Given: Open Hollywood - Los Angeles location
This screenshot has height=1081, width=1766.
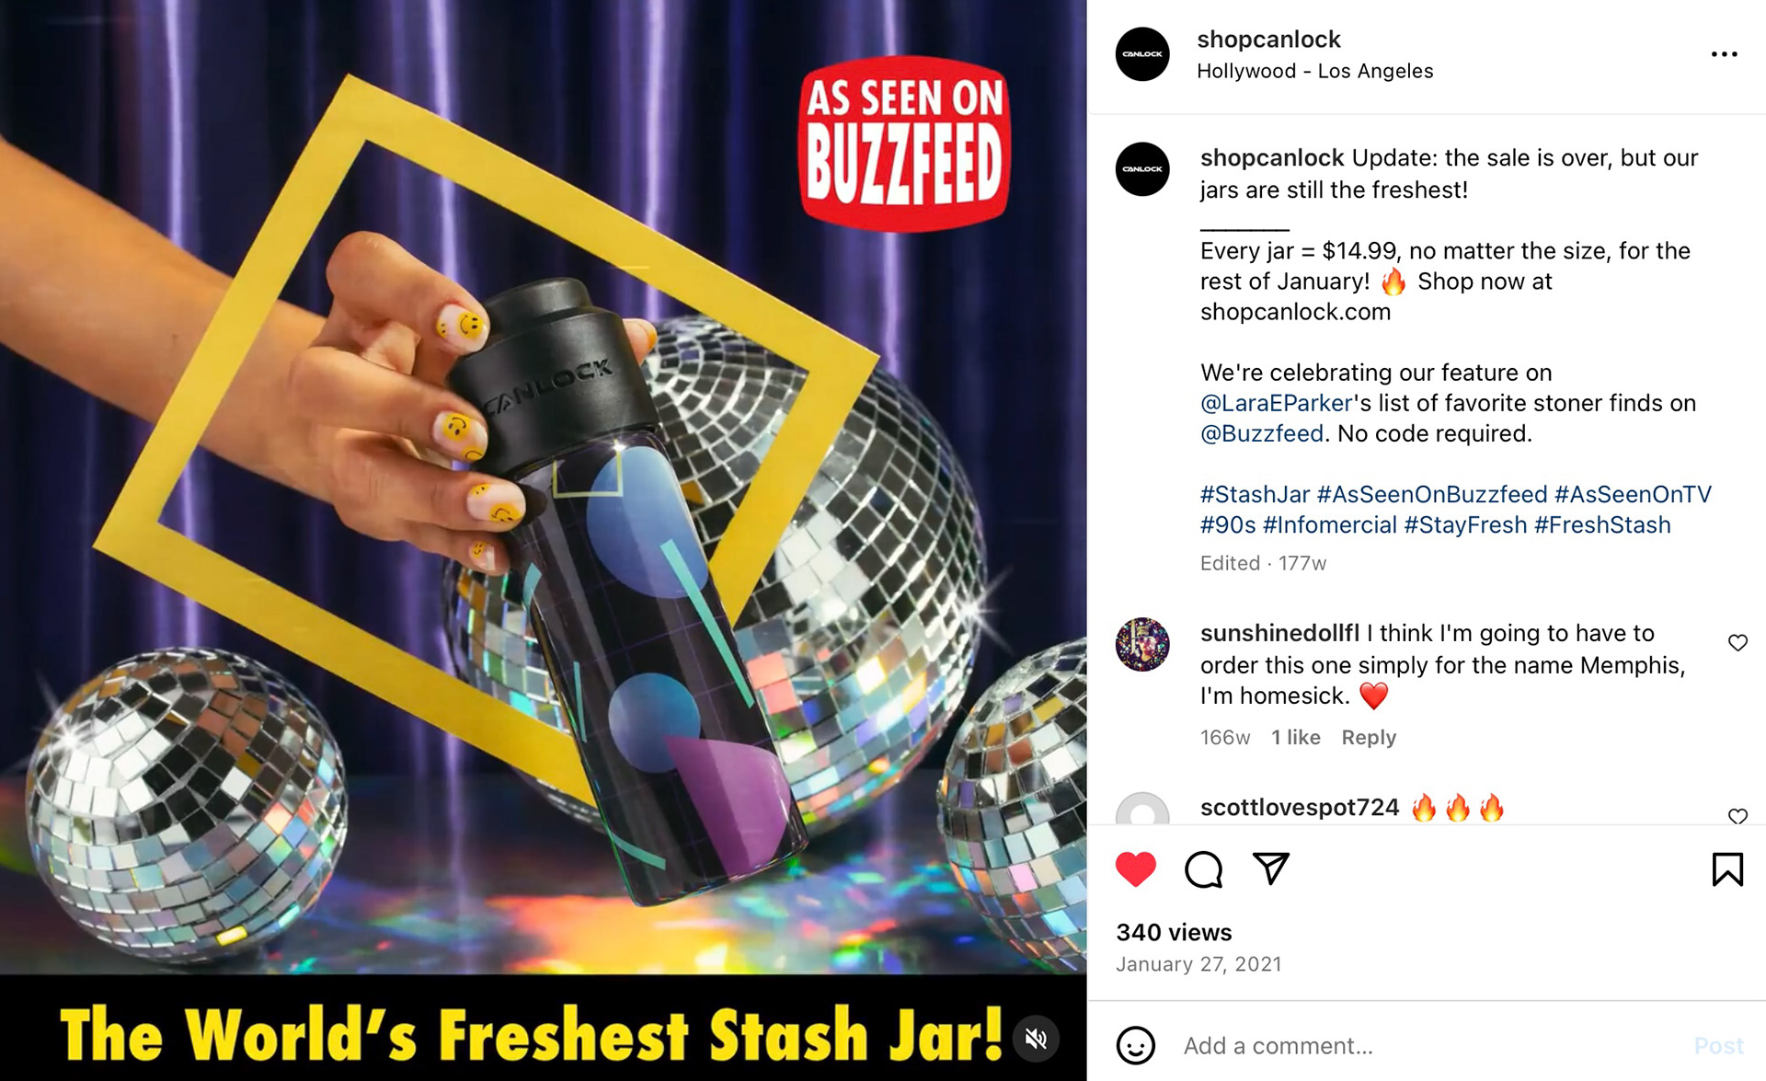Looking at the screenshot, I should (1314, 71).
